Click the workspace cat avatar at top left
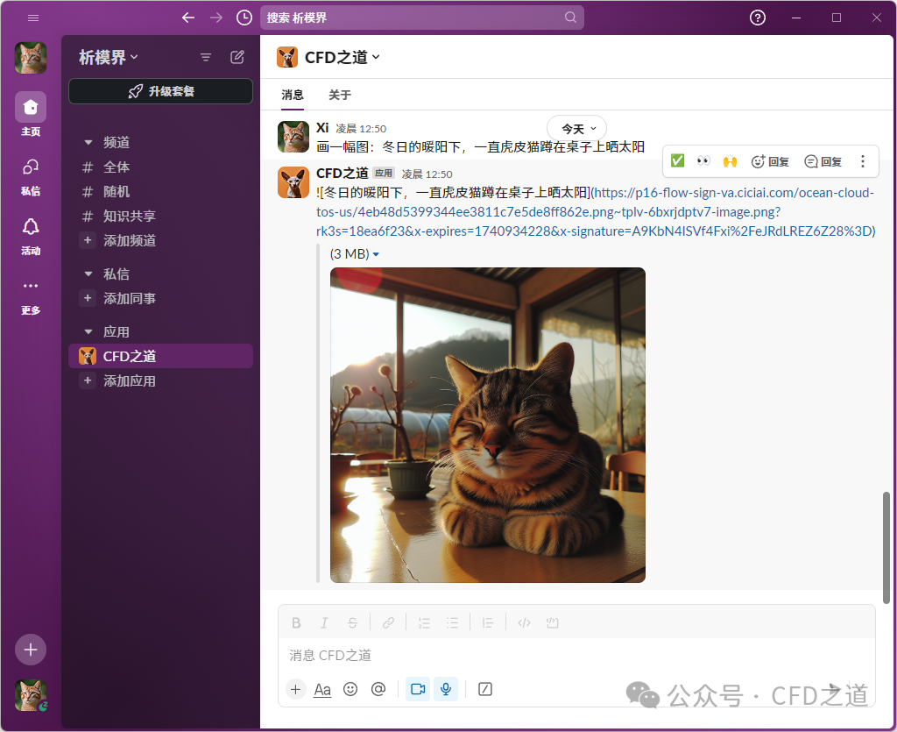The width and height of the screenshot is (897, 732). [x=31, y=58]
